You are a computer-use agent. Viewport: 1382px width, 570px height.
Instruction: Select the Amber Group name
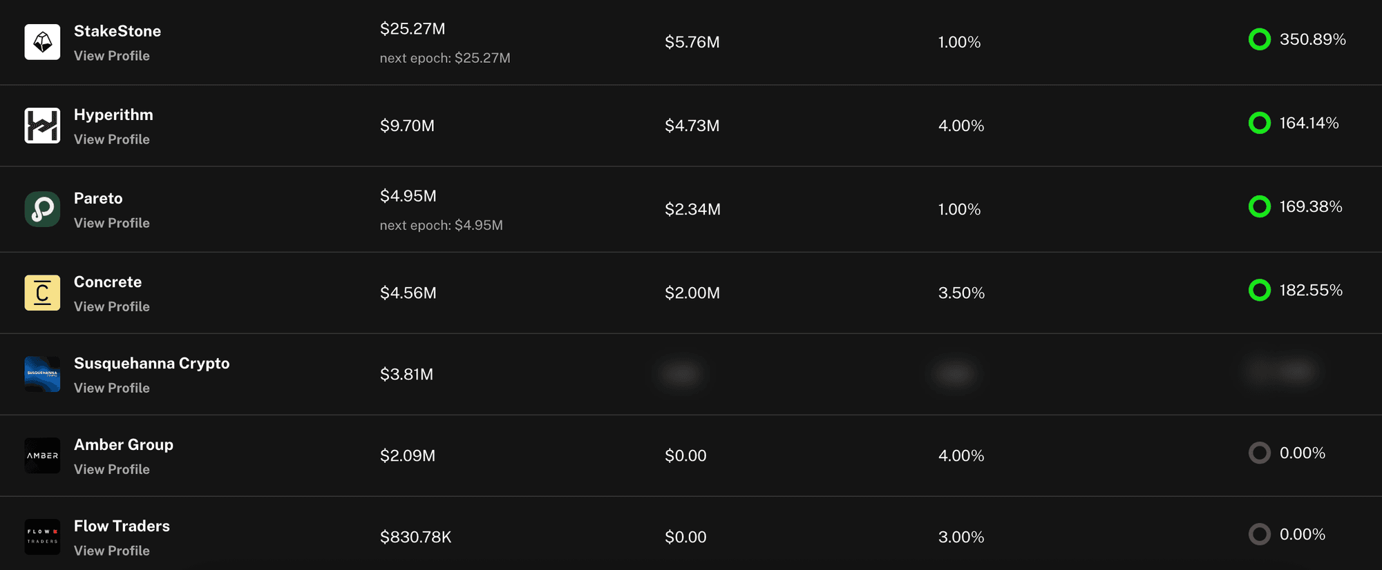(124, 445)
